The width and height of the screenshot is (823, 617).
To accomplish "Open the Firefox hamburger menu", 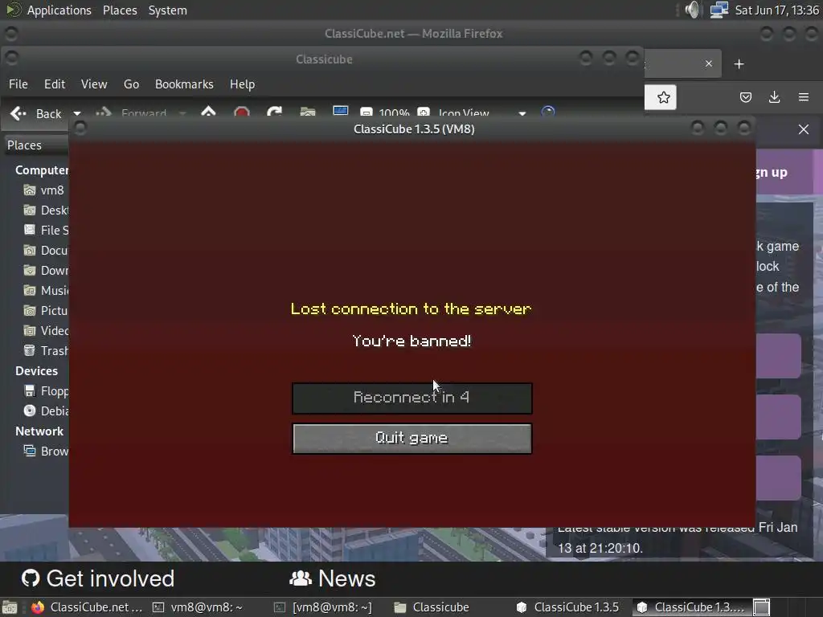I will [804, 97].
